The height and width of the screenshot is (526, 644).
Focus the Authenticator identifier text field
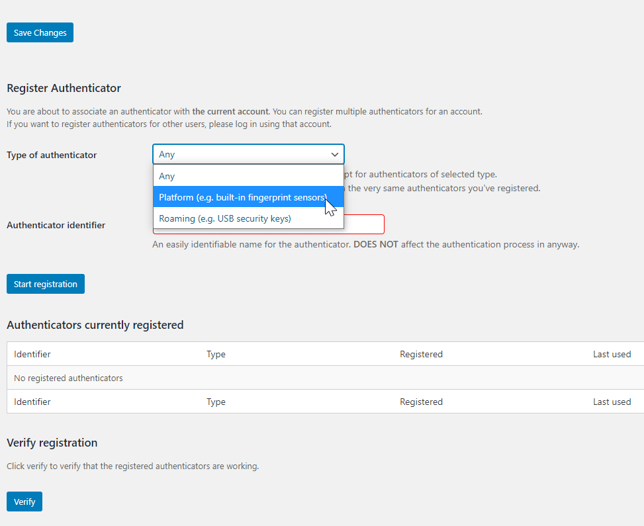363,224
